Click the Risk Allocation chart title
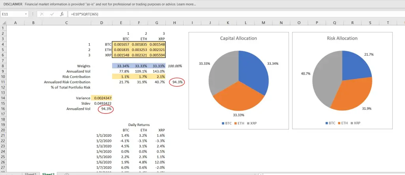This screenshot has width=405, height=175. (342, 38)
